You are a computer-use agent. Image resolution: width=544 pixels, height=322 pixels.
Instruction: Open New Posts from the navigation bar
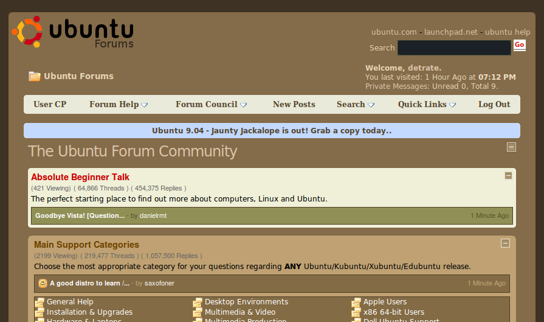(x=294, y=104)
